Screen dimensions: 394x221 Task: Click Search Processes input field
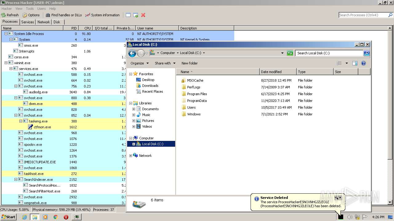(363, 15)
